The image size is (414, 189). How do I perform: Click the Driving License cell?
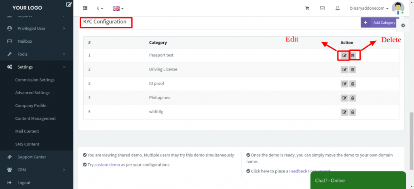coord(163,69)
